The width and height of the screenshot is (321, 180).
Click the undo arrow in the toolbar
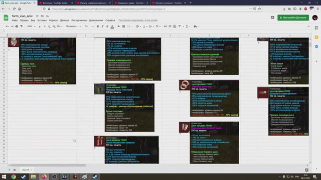pyautogui.click(x=8, y=26)
